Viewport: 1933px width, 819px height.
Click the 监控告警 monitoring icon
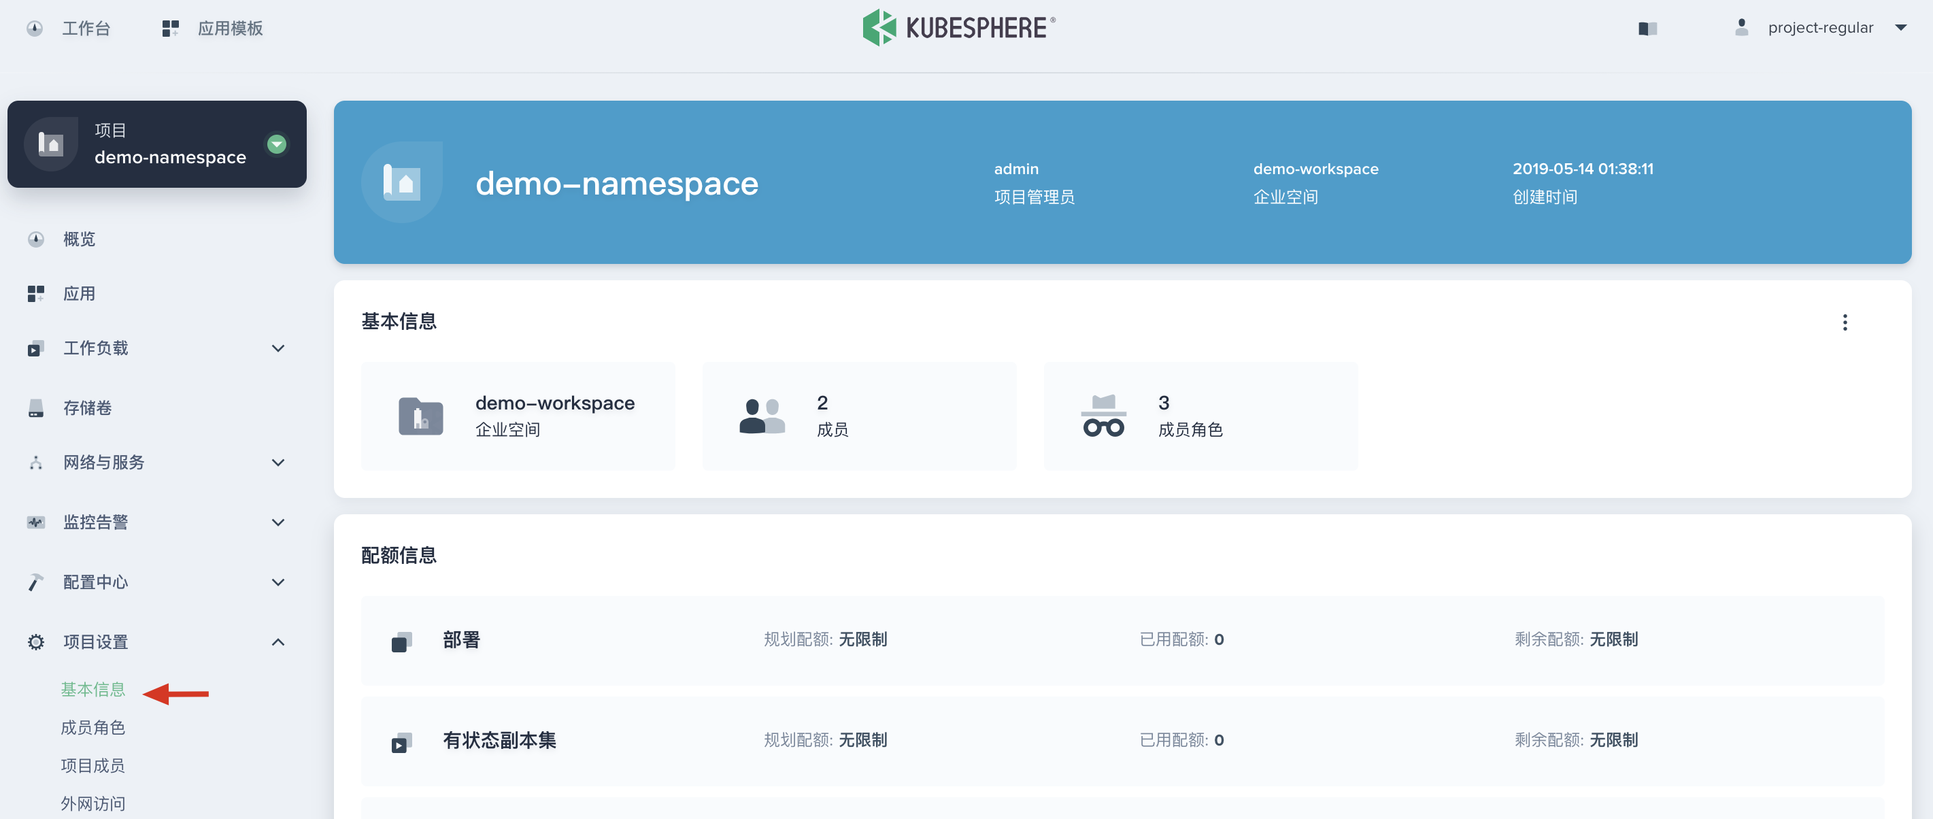click(35, 522)
